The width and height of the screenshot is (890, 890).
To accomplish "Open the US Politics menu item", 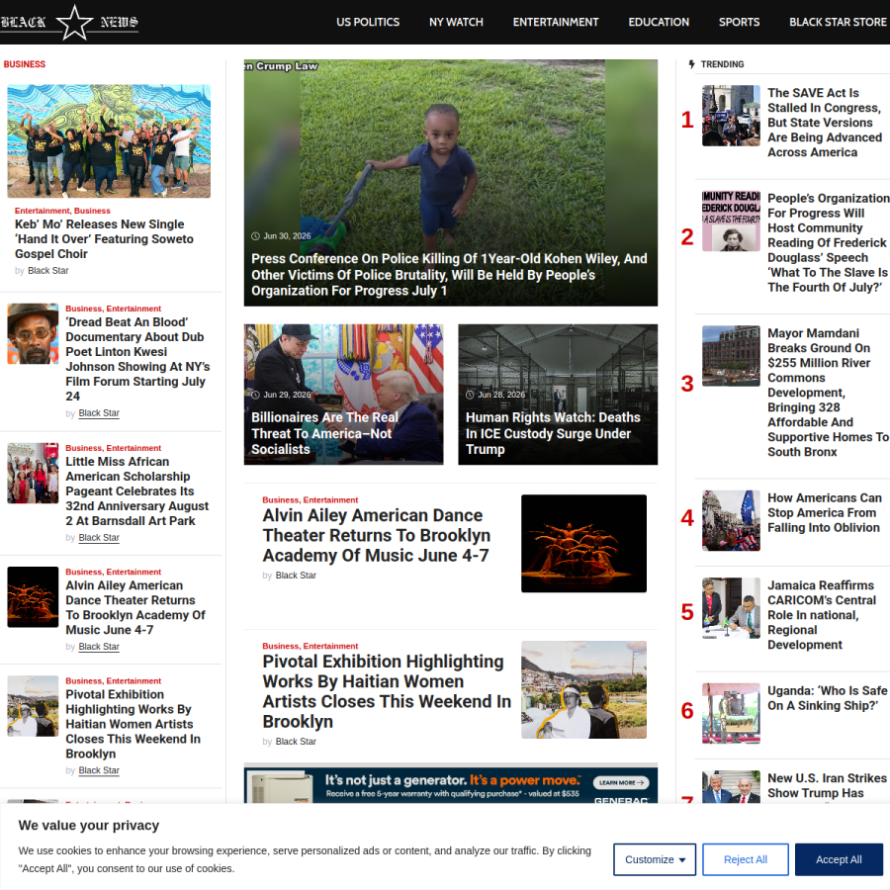I will click(368, 22).
